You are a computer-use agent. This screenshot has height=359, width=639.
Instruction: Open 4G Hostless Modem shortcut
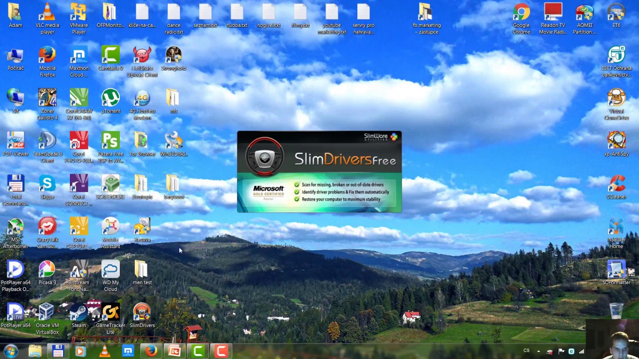142,105
